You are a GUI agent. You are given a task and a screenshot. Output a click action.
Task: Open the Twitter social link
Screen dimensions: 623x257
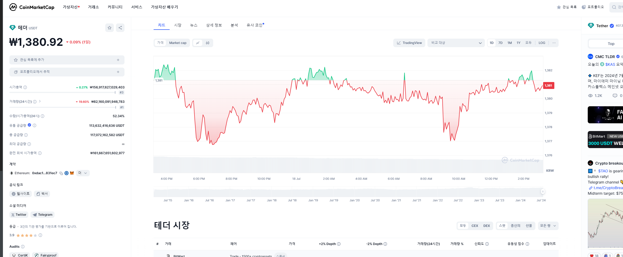(x=19, y=215)
